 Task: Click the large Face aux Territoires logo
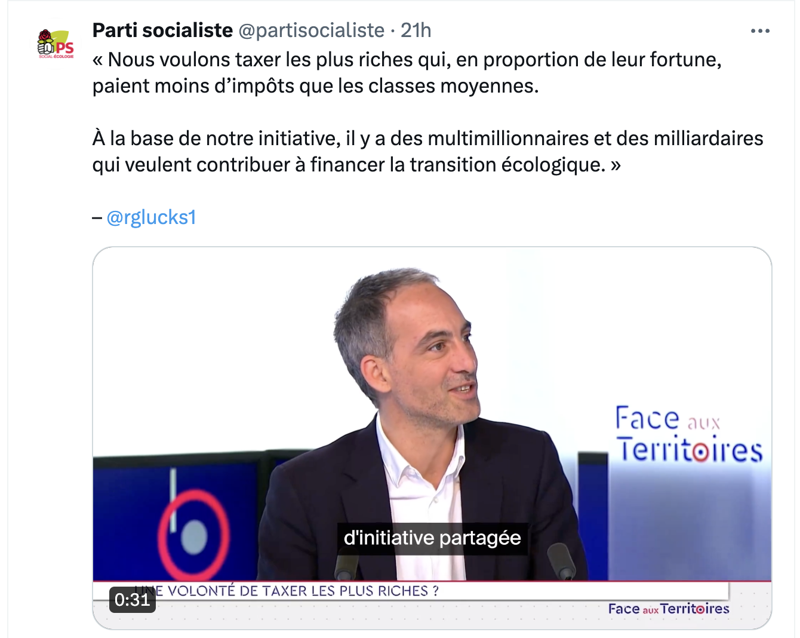(x=689, y=434)
